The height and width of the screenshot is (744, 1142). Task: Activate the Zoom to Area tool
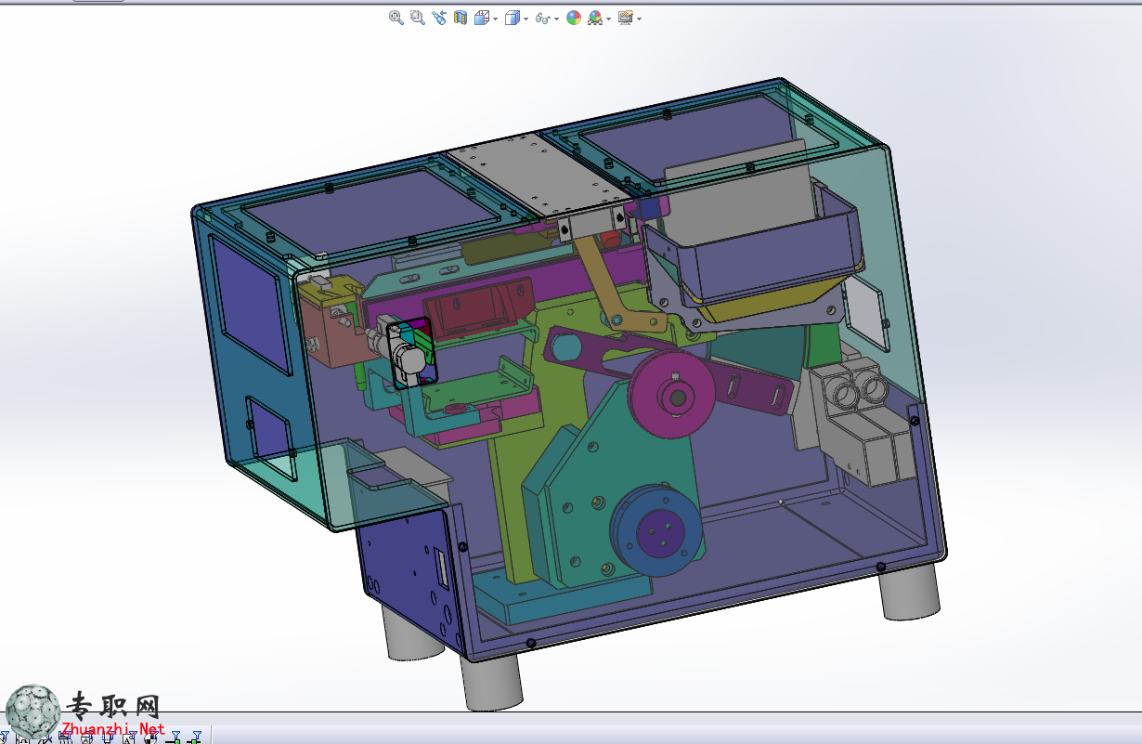[x=418, y=18]
